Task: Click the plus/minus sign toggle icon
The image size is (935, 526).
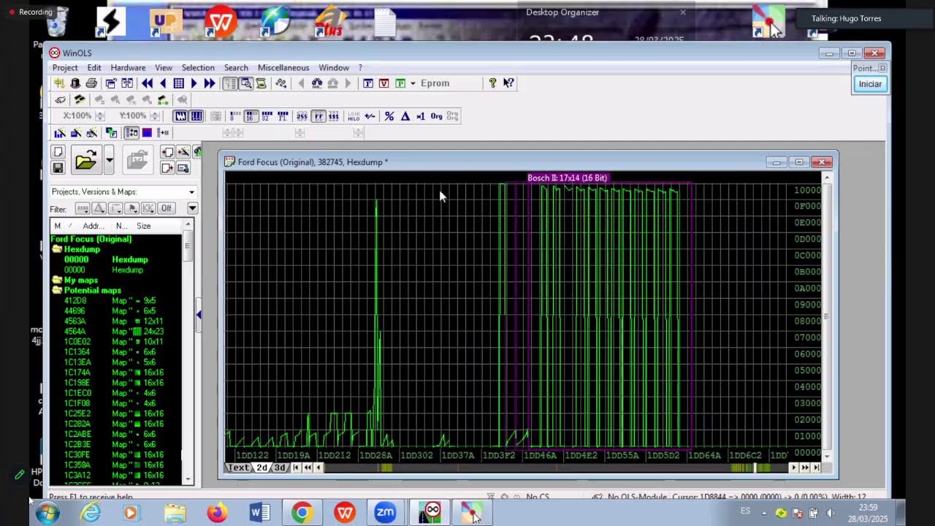Action: tap(370, 116)
